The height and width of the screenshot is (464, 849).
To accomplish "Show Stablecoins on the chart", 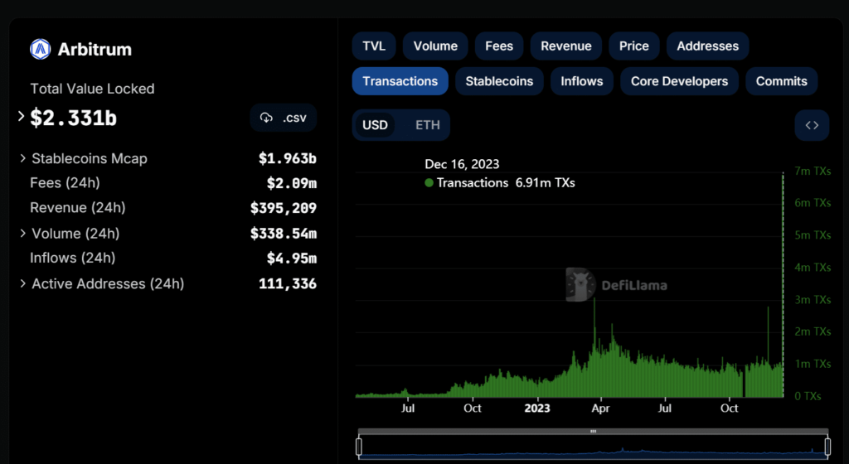I will 499,81.
